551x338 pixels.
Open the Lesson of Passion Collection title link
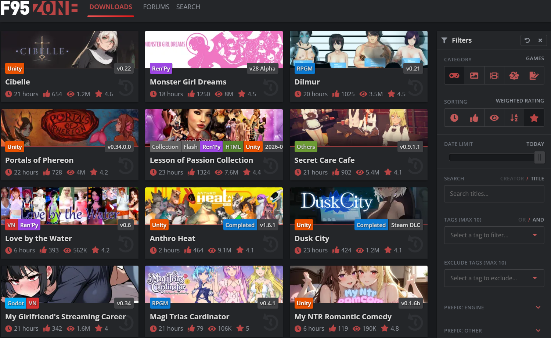(201, 160)
